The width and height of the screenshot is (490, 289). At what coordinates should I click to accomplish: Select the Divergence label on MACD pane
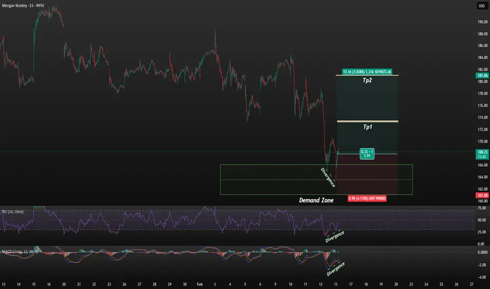[335, 269]
